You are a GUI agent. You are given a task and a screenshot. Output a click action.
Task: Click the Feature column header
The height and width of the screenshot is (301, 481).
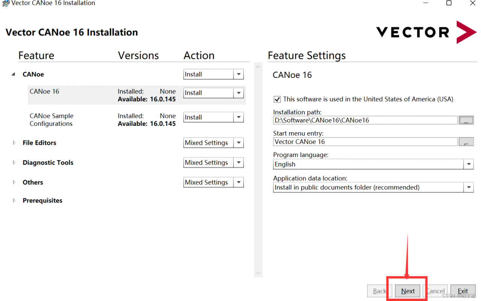coord(36,56)
